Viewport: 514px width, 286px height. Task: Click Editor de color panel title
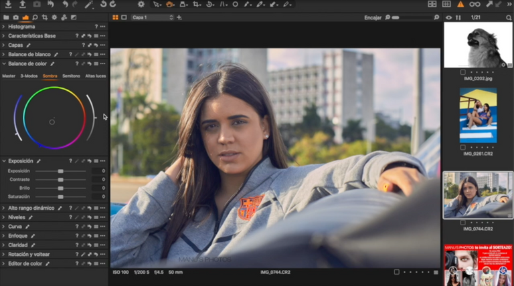coord(25,263)
